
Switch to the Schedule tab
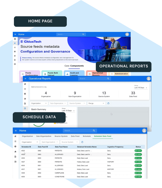tap(87, 136)
